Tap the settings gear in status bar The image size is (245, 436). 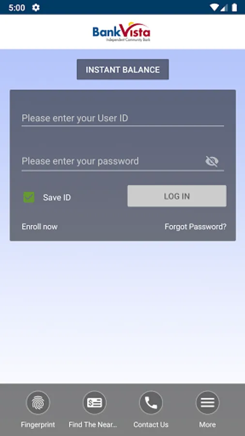click(36, 7)
